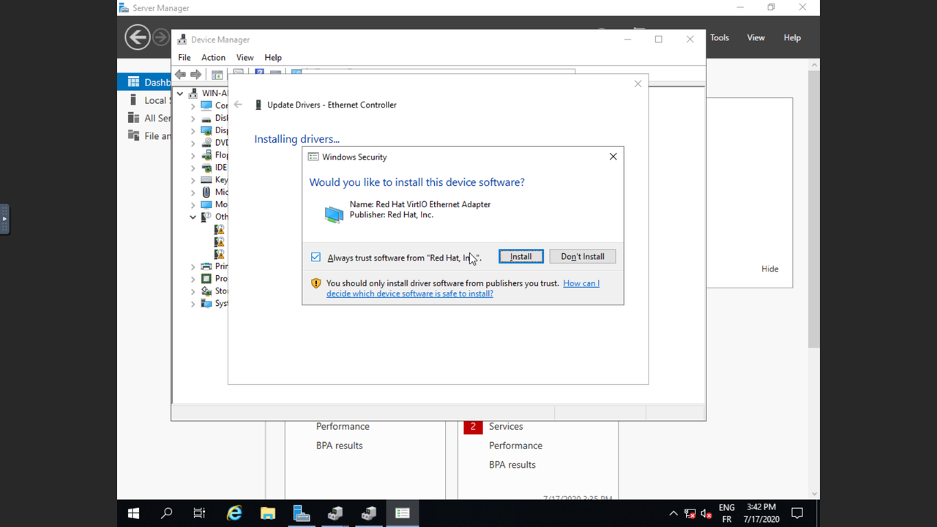Expand the System devices tree node
The width and height of the screenshot is (937, 527).
[x=193, y=304]
